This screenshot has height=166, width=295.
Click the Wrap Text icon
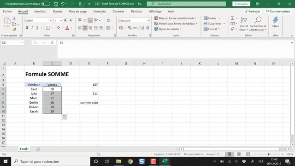pyautogui.click(x=109, y=20)
